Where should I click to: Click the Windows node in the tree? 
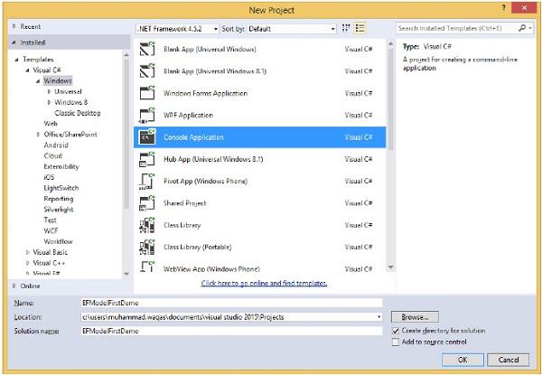pos(58,81)
